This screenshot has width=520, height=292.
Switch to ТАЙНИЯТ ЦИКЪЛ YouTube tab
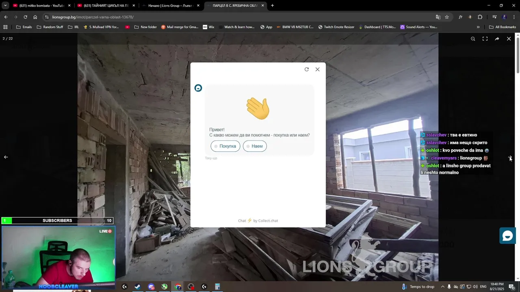106,6
